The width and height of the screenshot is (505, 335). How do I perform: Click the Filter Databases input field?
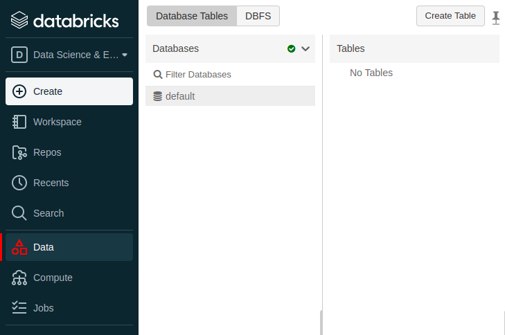(x=230, y=74)
